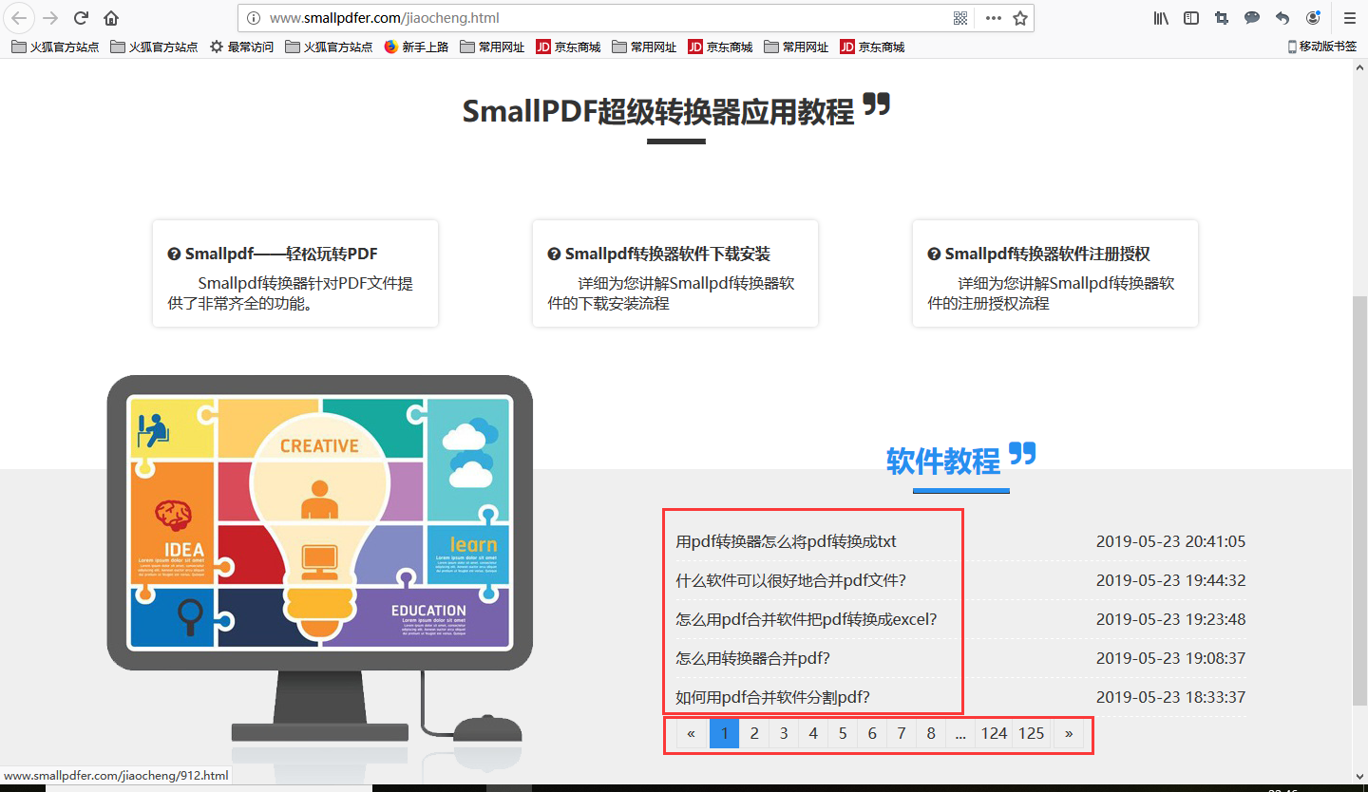The width and height of the screenshot is (1368, 792).
Task: Take a screenshot with the crop icon
Action: [1222, 18]
